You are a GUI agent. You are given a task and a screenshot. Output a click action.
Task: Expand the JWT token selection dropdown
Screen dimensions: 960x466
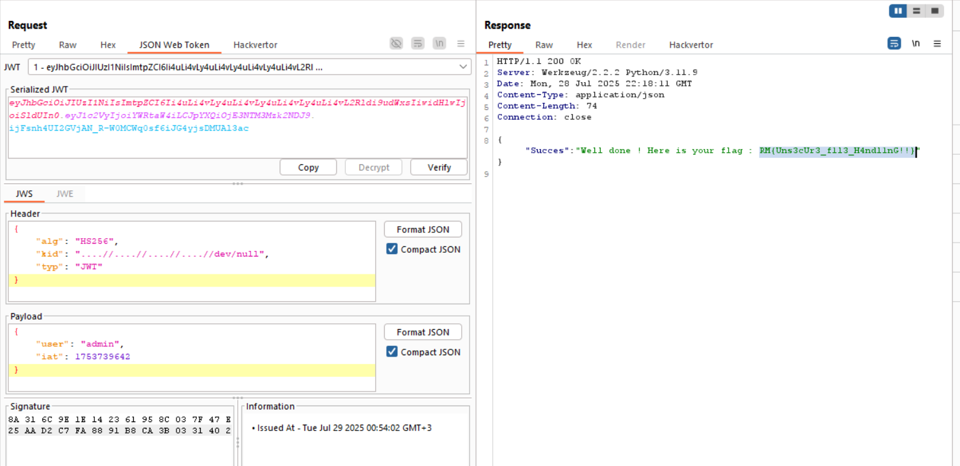pyautogui.click(x=463, y=67)
